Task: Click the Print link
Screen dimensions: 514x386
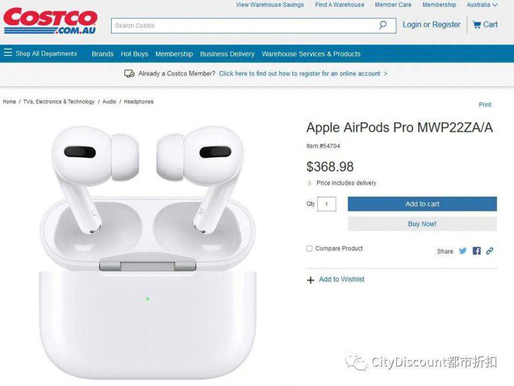Action: pos(485,104)
